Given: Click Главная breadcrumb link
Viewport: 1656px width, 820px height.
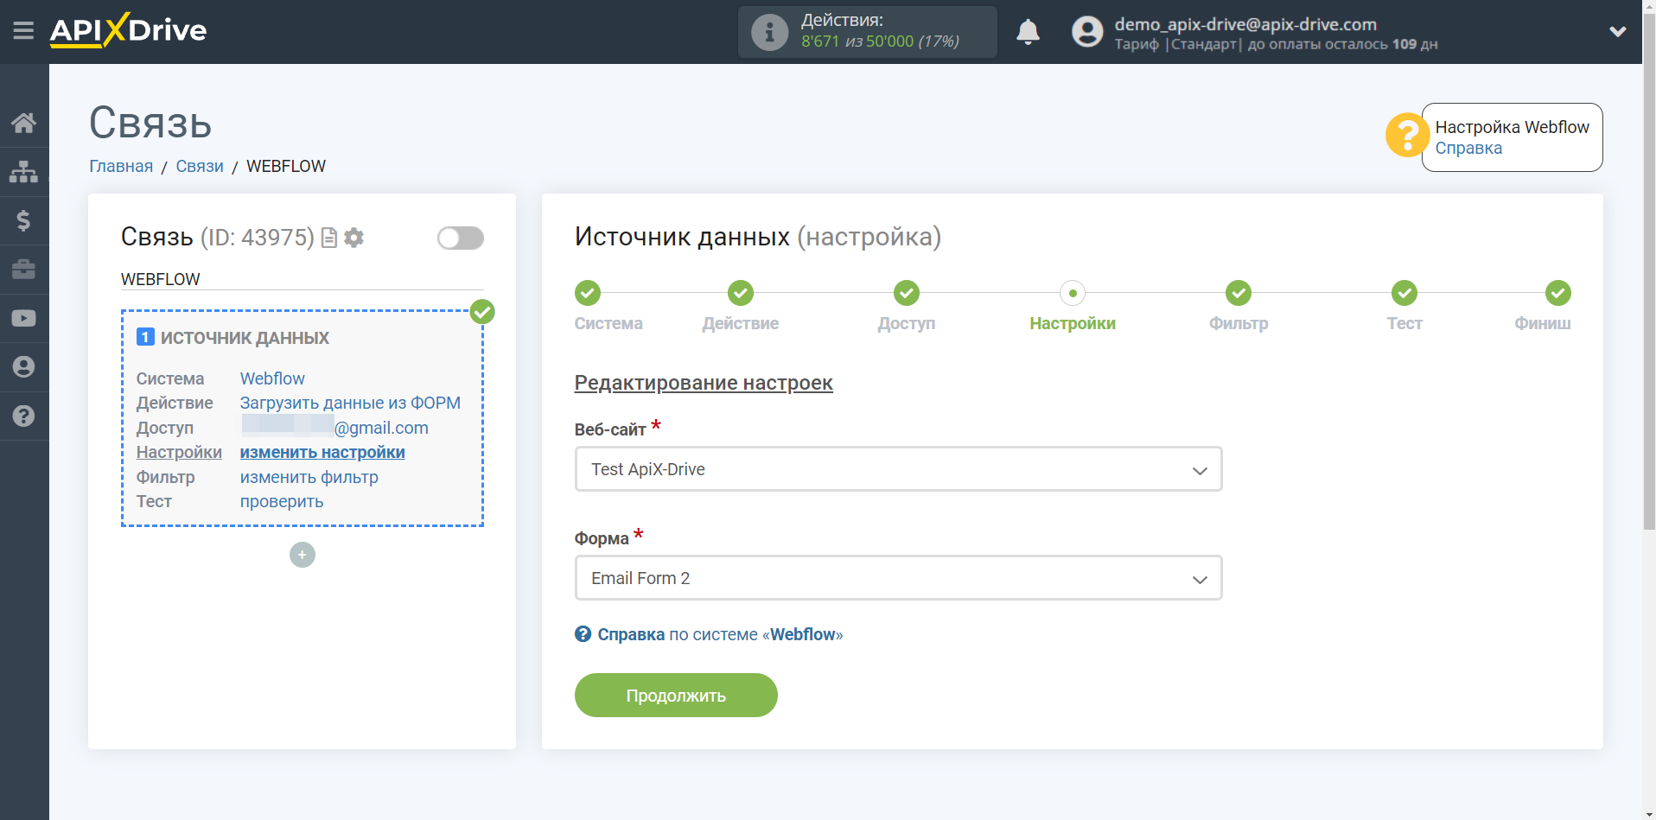Looking at the screenshot, I should 121,167.
